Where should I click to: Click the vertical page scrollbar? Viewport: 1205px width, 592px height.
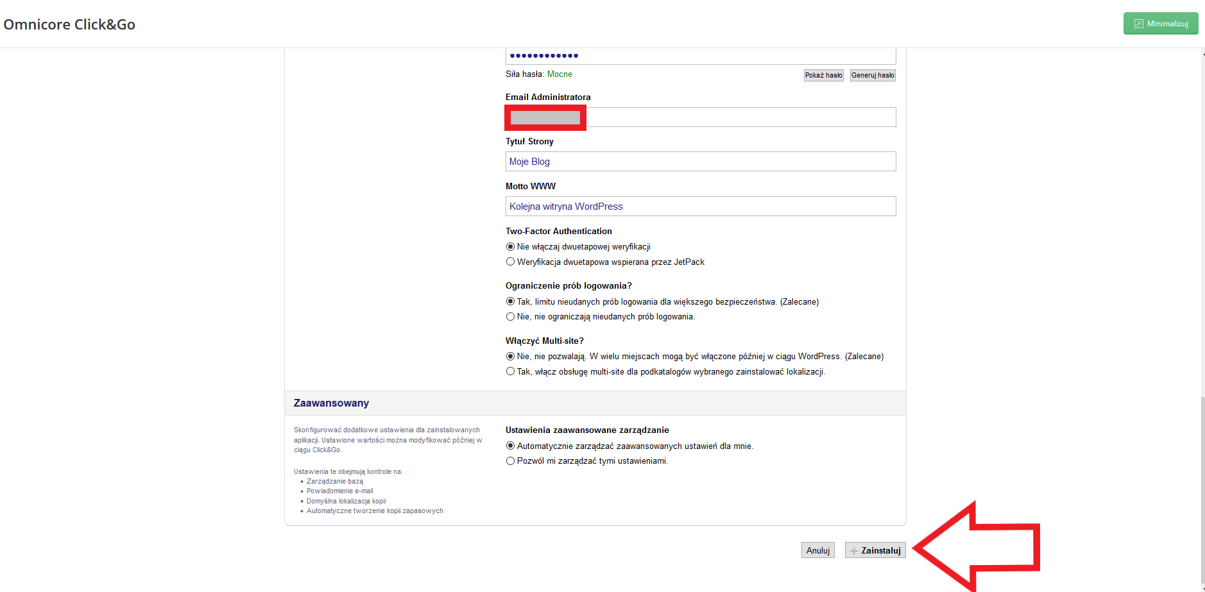pyautogui.click(x=1202, y=487)
